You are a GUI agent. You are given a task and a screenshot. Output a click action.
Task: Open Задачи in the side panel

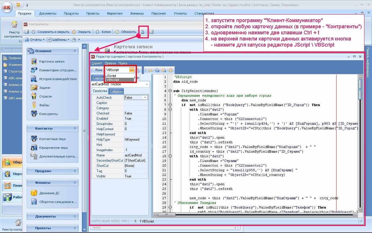coord(41,88)
